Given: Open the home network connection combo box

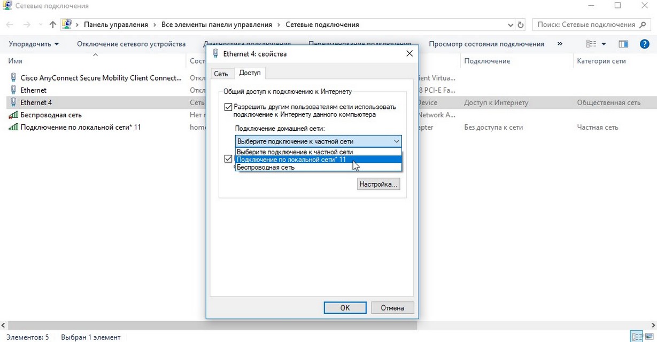Looking at the screenshot, I should (x=318, y=141).
